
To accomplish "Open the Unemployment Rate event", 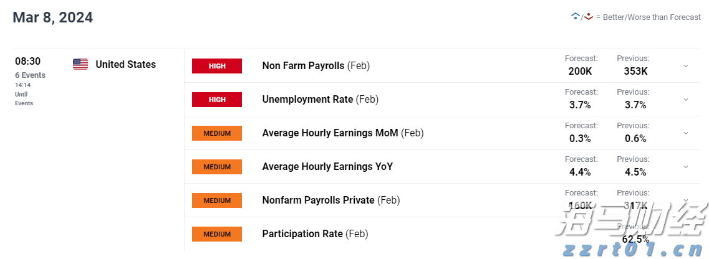I will [307, 99].
